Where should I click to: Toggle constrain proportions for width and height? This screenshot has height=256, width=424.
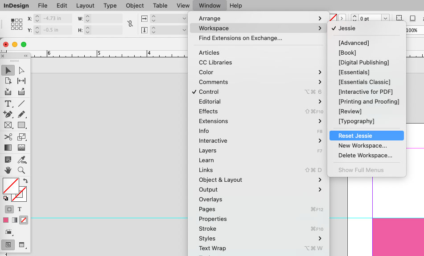coord(130,24)
